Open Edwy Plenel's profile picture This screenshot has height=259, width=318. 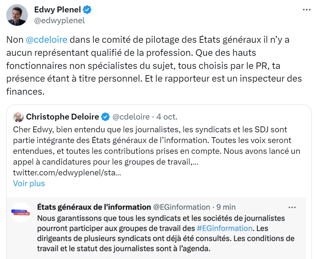[x=17, y=15]
